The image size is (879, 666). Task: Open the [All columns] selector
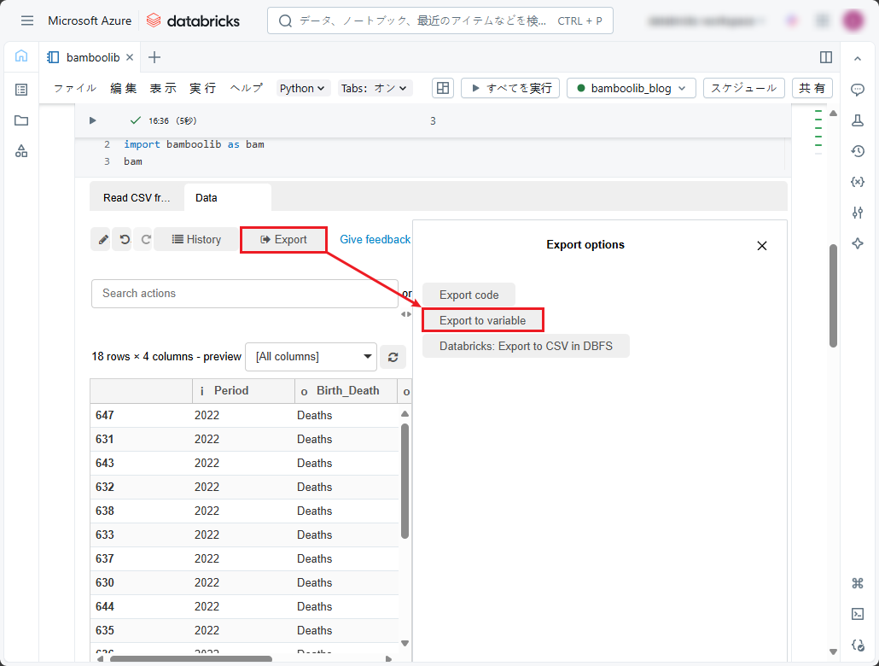(311, 357)
